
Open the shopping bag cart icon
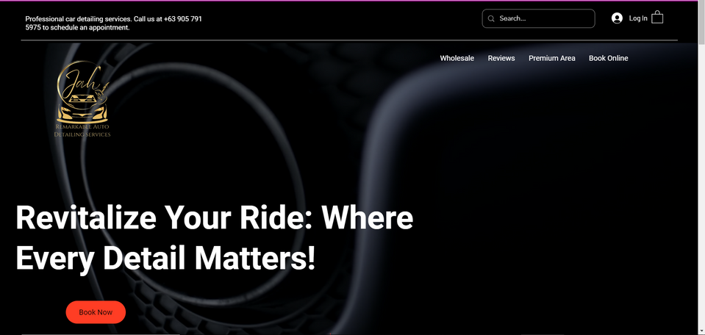(657, 17)
